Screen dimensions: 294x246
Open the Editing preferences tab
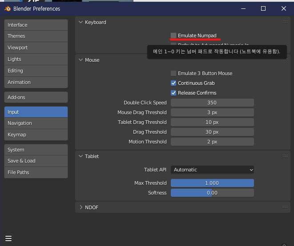click(x=36, y=71)
